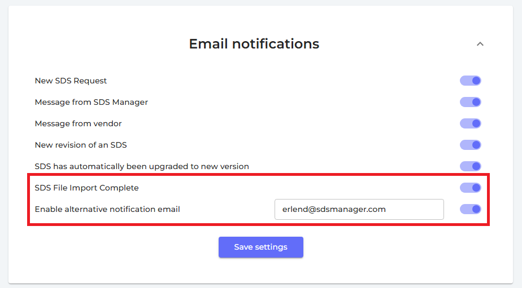Toggle New SDS Request notifications

click(470, 81)
